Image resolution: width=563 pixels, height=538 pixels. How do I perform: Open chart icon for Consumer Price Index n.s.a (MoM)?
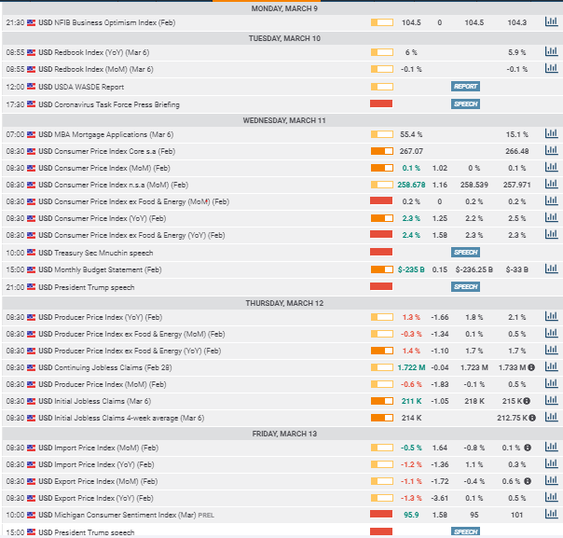551,185
